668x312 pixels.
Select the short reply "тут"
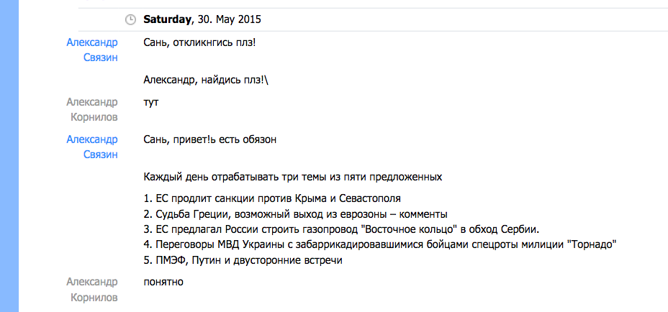point(151,102)
